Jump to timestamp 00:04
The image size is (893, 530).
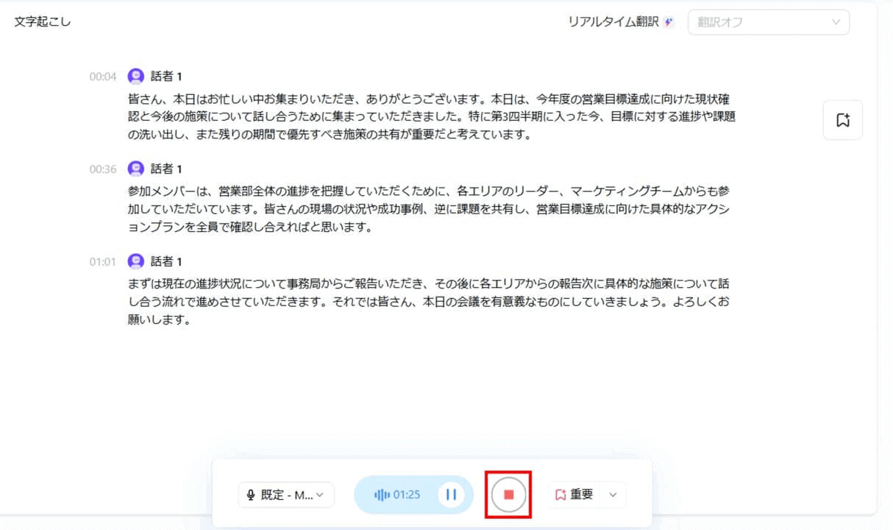coord(103,76)
